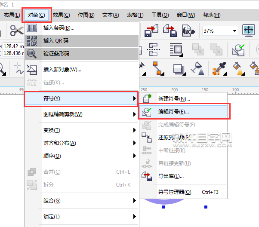Click the export icon in the toolbar
The width and height of the screenshot is (259, 227).
coord(170,31)
